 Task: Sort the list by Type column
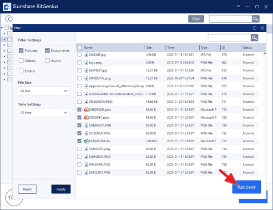pyautogui.click(x=204, y=47)
